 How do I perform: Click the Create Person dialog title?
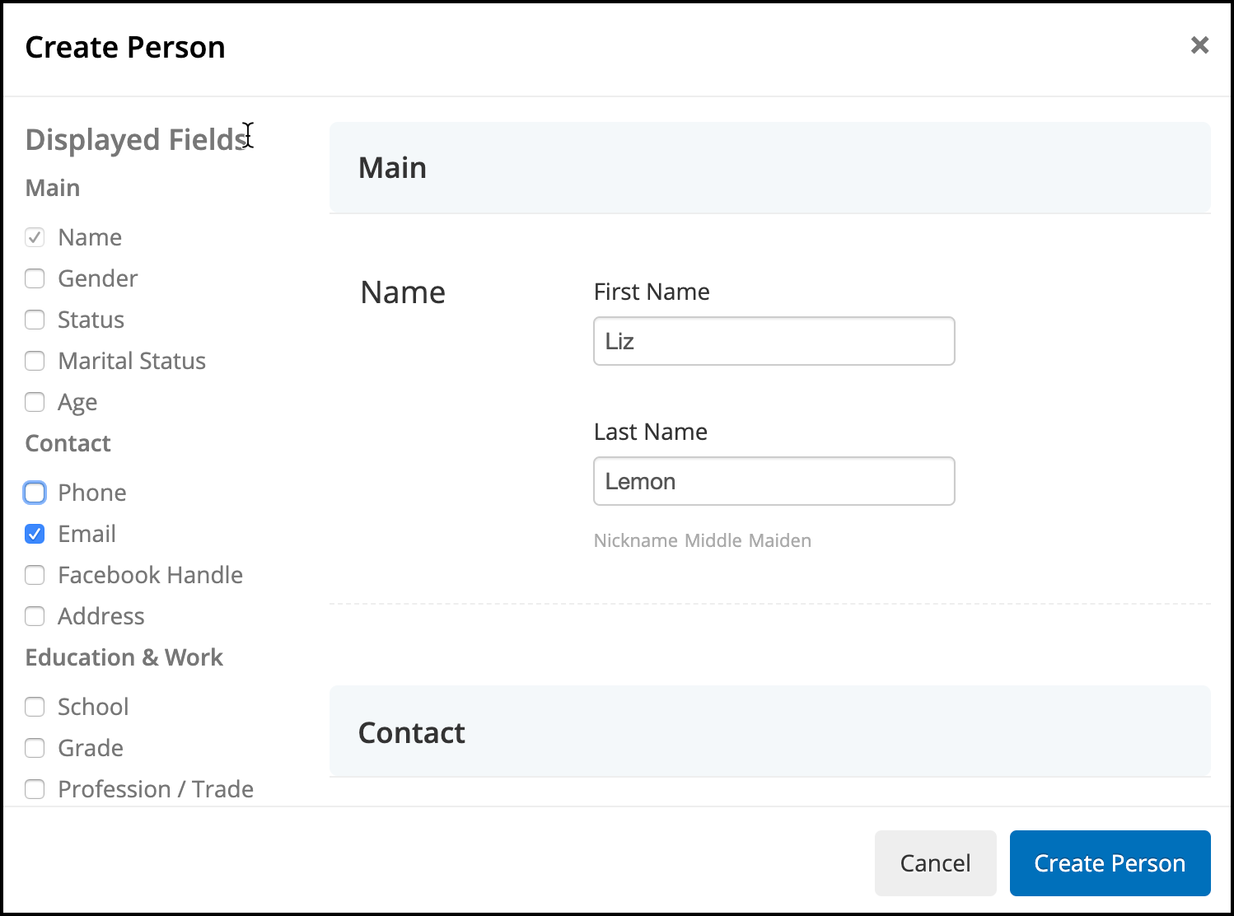(125, 47)
